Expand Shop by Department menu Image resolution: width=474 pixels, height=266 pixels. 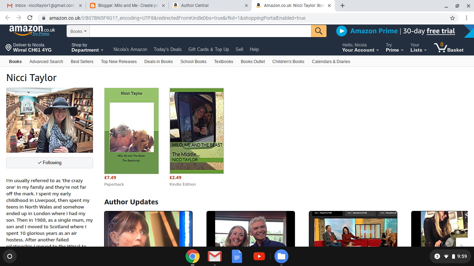pyautogui.click(x=87, y=47)
